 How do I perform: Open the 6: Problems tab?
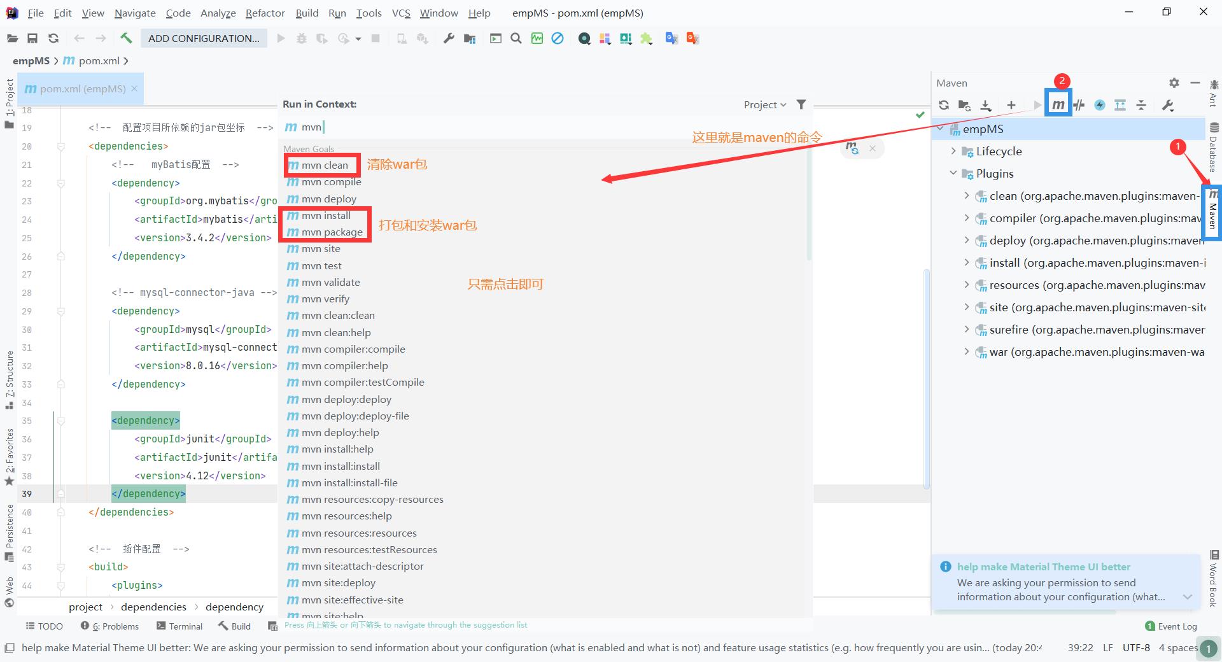point(109,626)
